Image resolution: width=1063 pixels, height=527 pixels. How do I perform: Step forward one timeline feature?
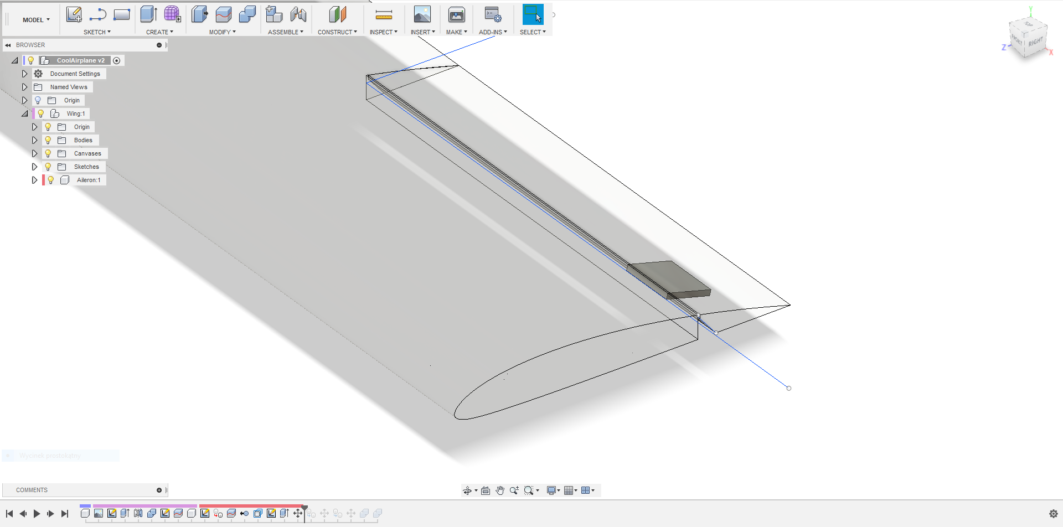pyautogui.click(x=50, y=514)
